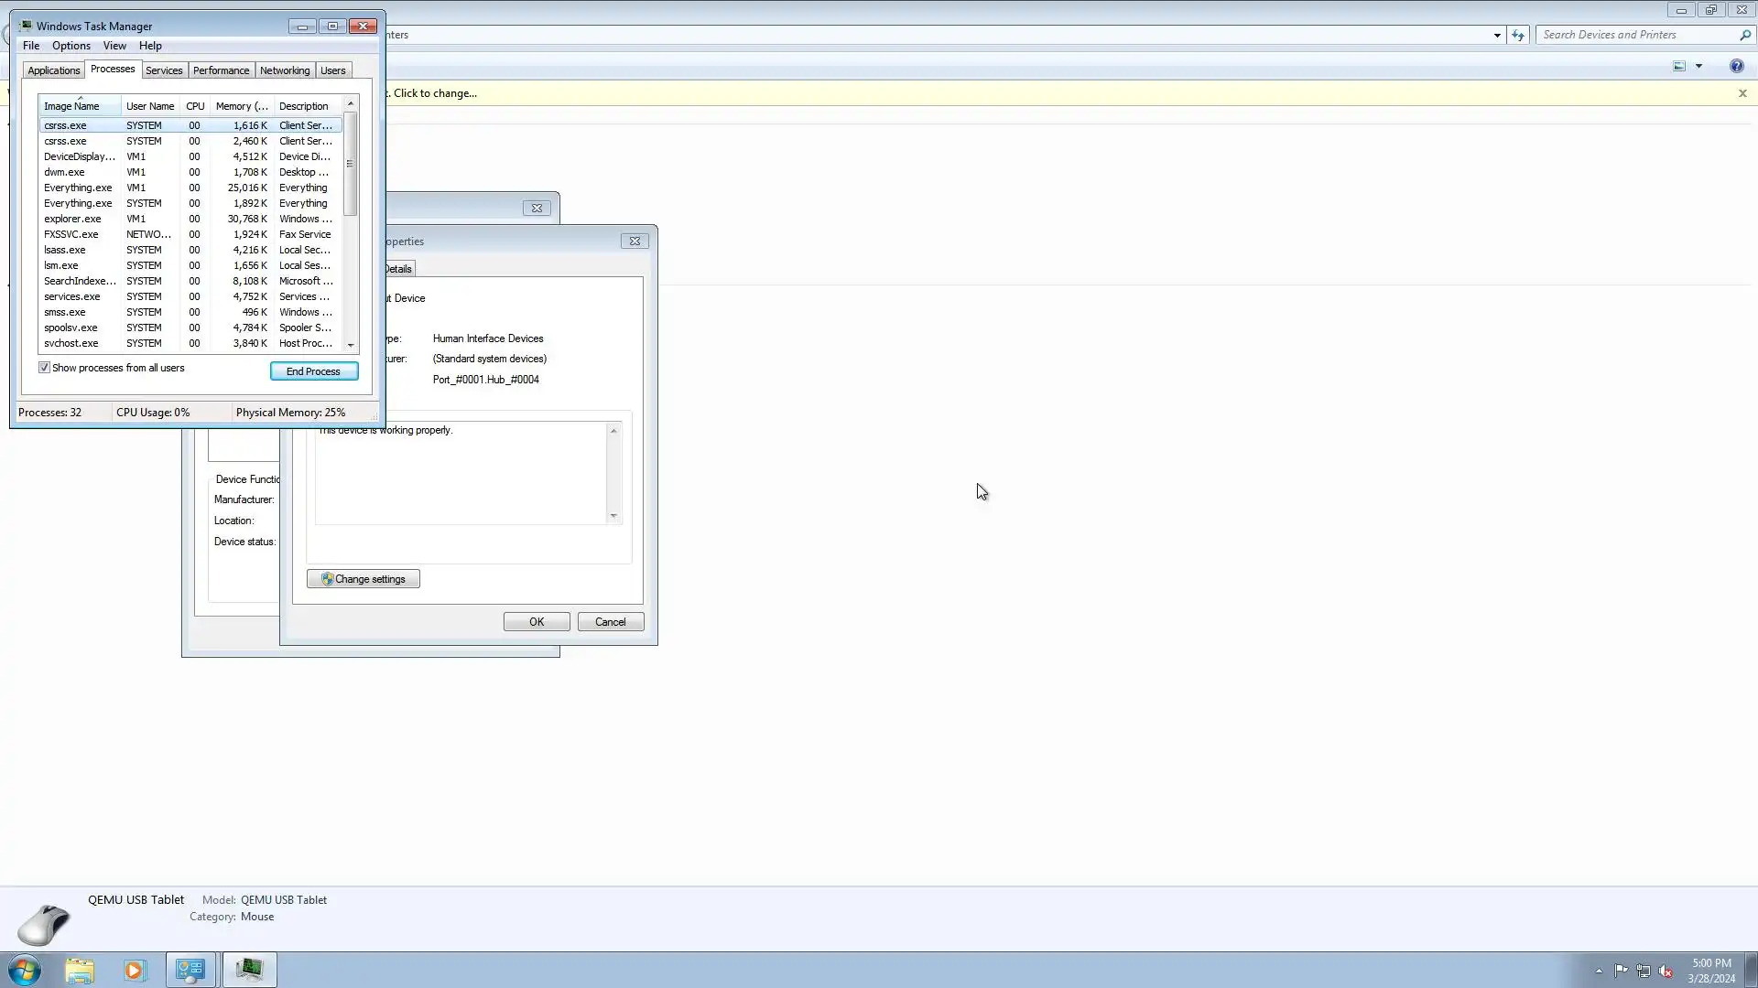
Task: Show hidden tray icons arrow
Action: tap(1599, 971)
